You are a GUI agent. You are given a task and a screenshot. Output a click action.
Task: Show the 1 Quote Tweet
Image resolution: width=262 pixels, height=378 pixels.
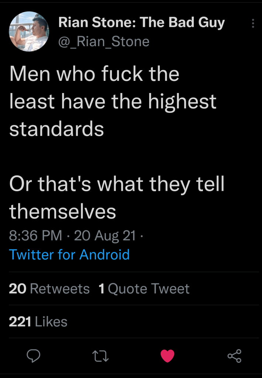point(144,289)
